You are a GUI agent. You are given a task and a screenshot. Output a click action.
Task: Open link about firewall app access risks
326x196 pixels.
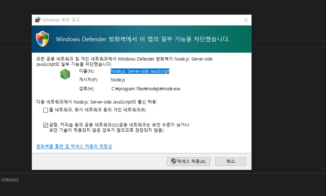pyautogui.click(x=74, y=146)
